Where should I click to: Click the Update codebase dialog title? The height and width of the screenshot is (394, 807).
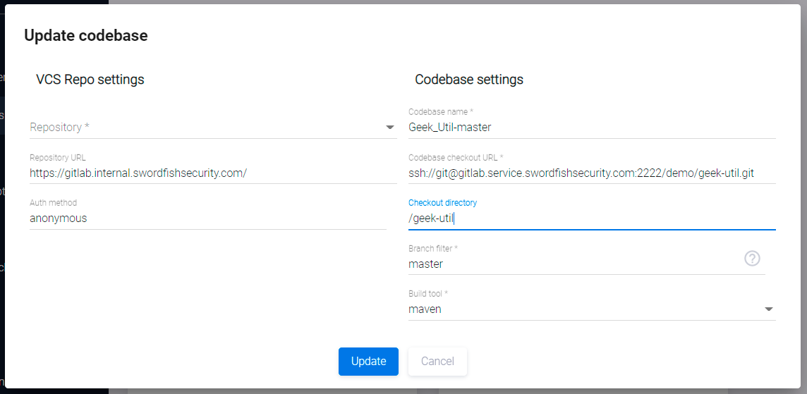tap(86, 36)
